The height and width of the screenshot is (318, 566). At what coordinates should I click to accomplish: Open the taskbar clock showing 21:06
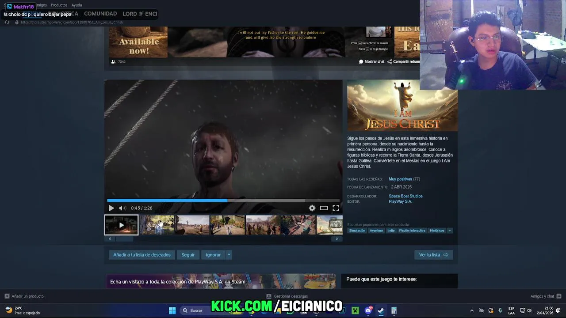coord(545,310)
